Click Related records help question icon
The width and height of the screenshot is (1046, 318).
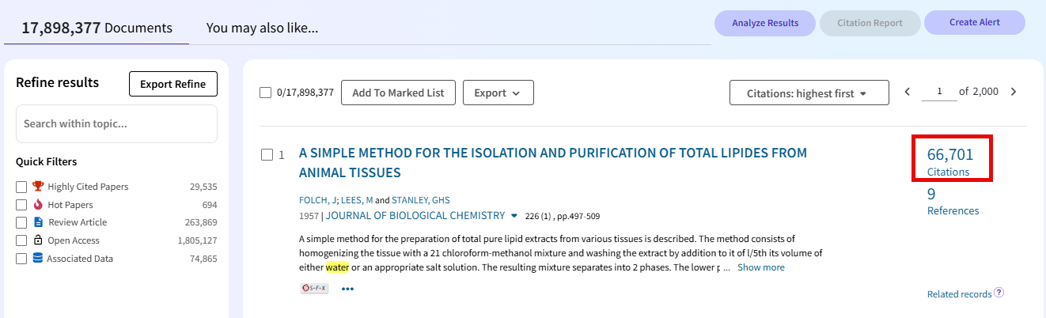pyautogui.click(x=999, y=293)
